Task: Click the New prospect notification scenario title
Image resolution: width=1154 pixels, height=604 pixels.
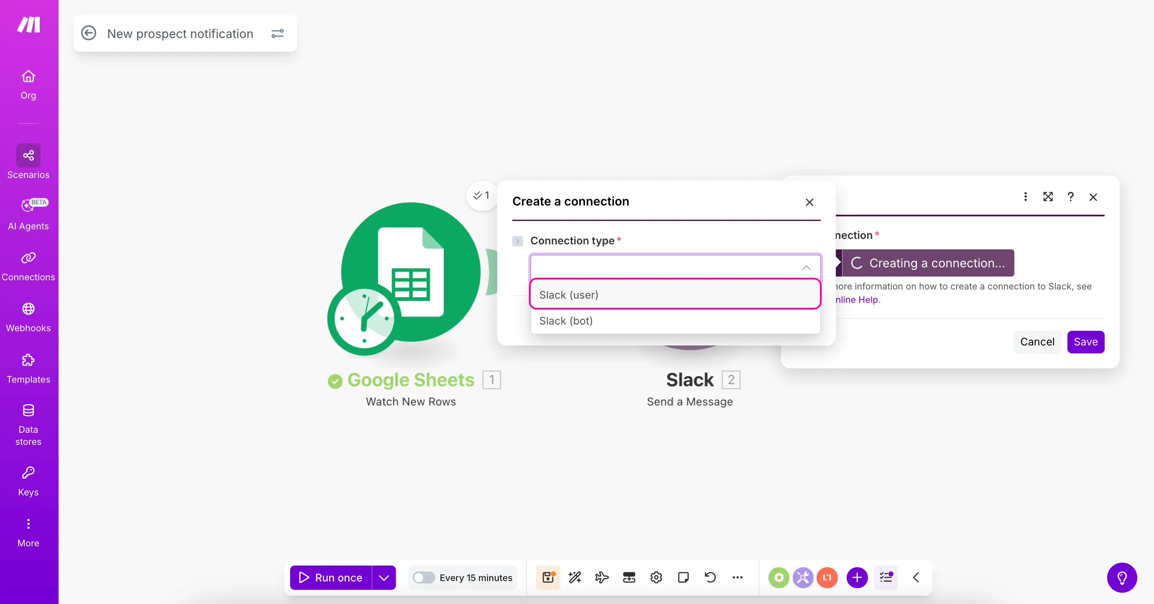Action: 180,33
